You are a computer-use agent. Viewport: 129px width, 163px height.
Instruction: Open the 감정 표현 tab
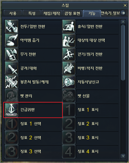(72, 13)
